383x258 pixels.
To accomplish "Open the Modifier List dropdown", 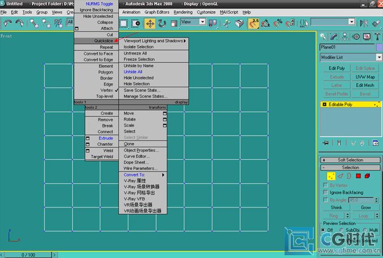I will (350, 57).
